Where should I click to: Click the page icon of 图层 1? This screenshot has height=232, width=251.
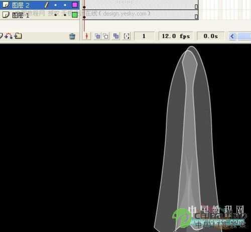click(x=6, y=15)
